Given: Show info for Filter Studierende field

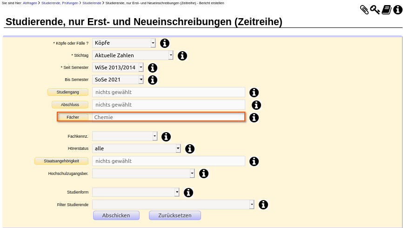Looking at the screenshot, I should click(x=263, y=205).
